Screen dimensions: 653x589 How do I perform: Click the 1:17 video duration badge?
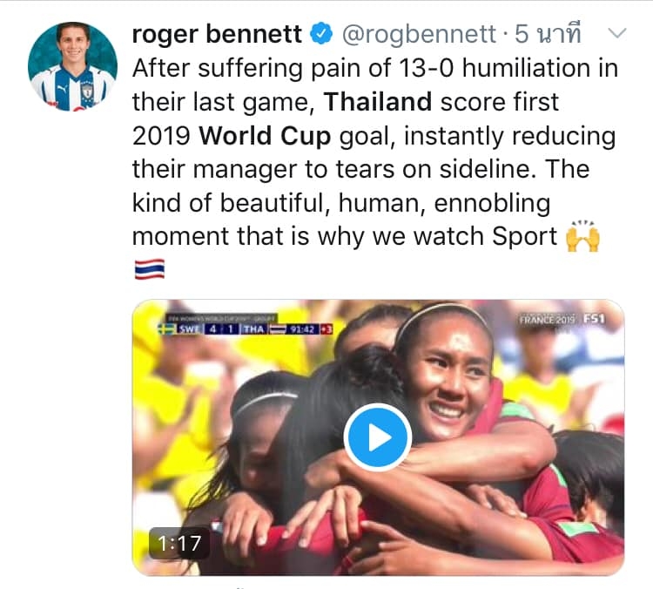click(179, 545)
